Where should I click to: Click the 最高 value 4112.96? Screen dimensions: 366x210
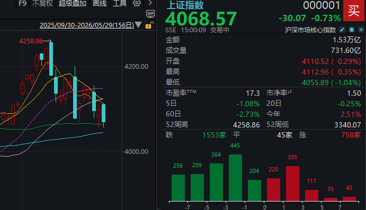[315, 72]
